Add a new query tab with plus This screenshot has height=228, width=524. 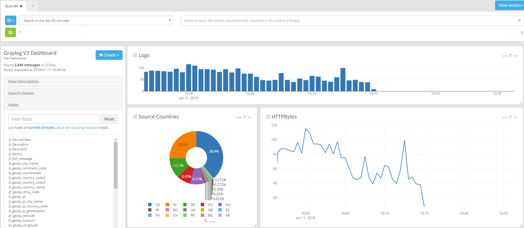pos(33,6)
